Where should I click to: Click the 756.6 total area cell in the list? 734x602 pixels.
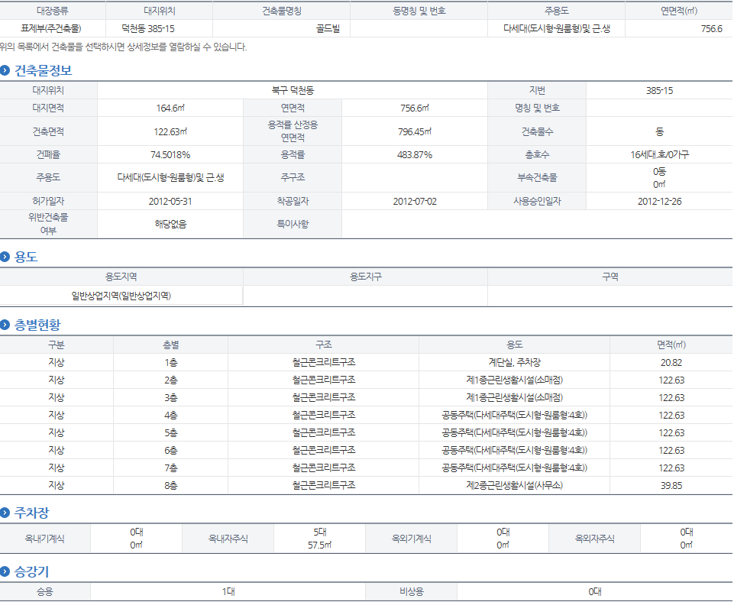tap(712, 28)
